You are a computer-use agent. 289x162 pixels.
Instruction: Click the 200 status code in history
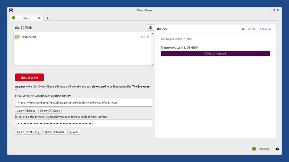[x=189, y=39]
